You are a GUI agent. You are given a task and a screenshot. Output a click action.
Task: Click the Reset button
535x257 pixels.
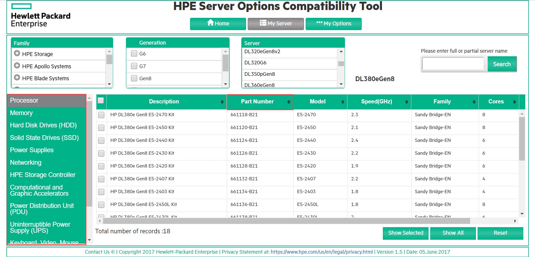click(x=500, y=233)
